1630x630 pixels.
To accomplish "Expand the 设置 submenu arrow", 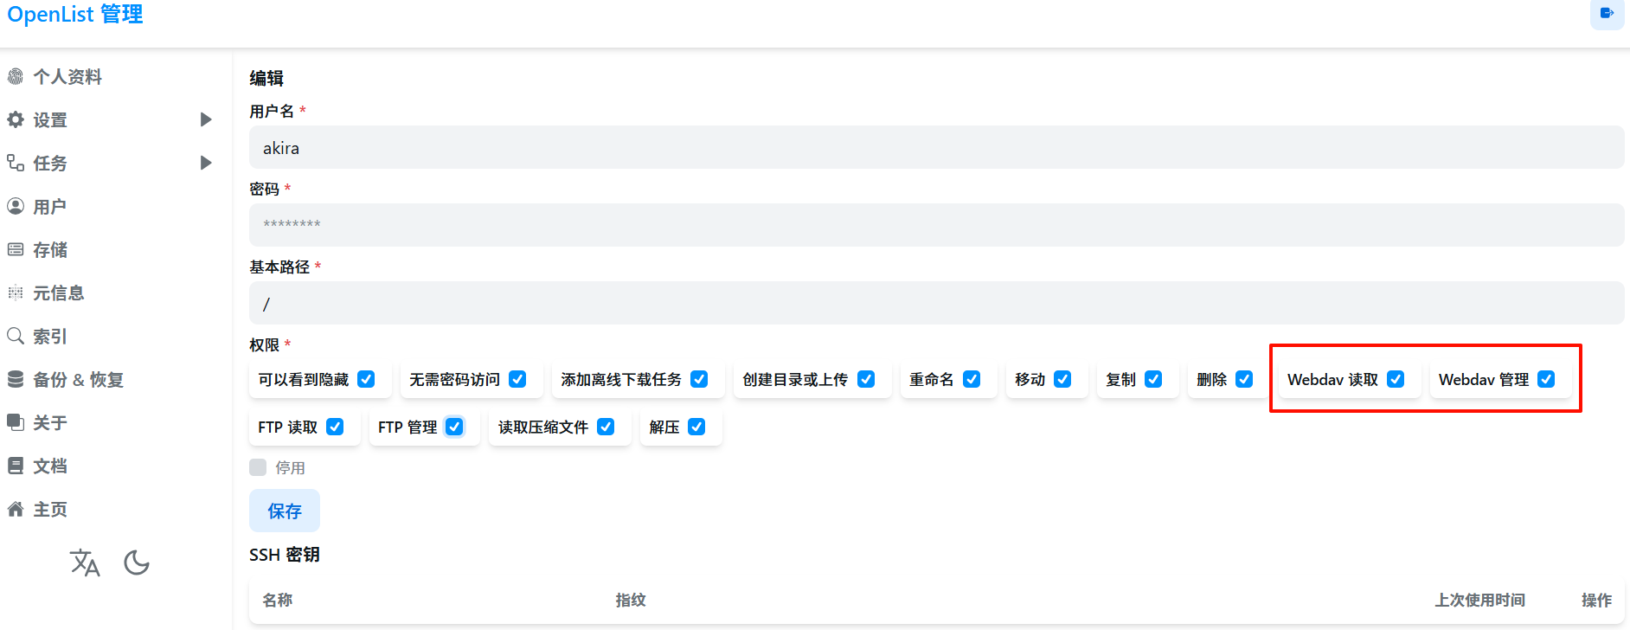I will [x=206, y=119].
